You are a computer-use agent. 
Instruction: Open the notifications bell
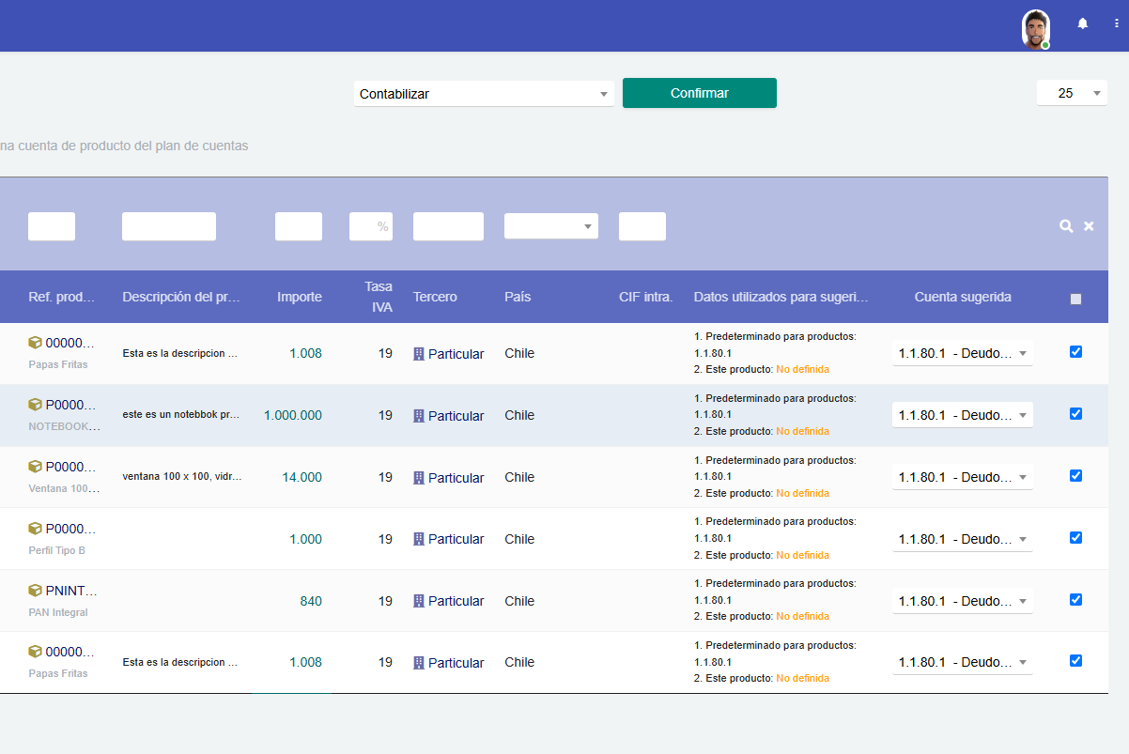pyautogui.click(x=1082, y=23)
